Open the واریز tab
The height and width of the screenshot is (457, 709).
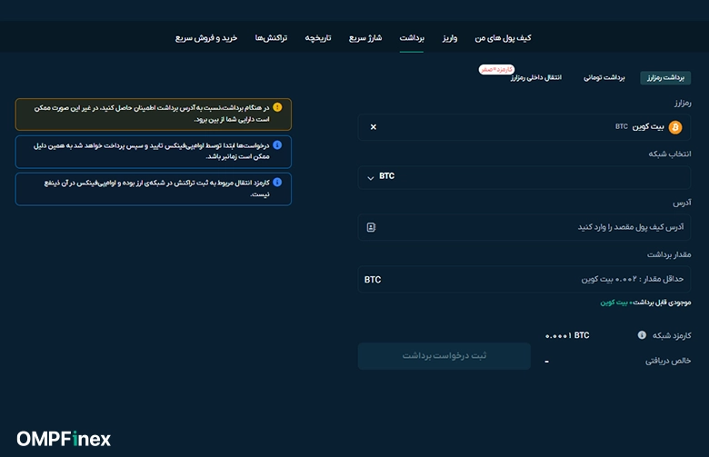(x=450, y=38)
